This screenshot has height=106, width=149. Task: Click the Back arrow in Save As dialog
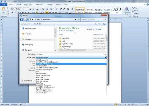tap(21, 20)
